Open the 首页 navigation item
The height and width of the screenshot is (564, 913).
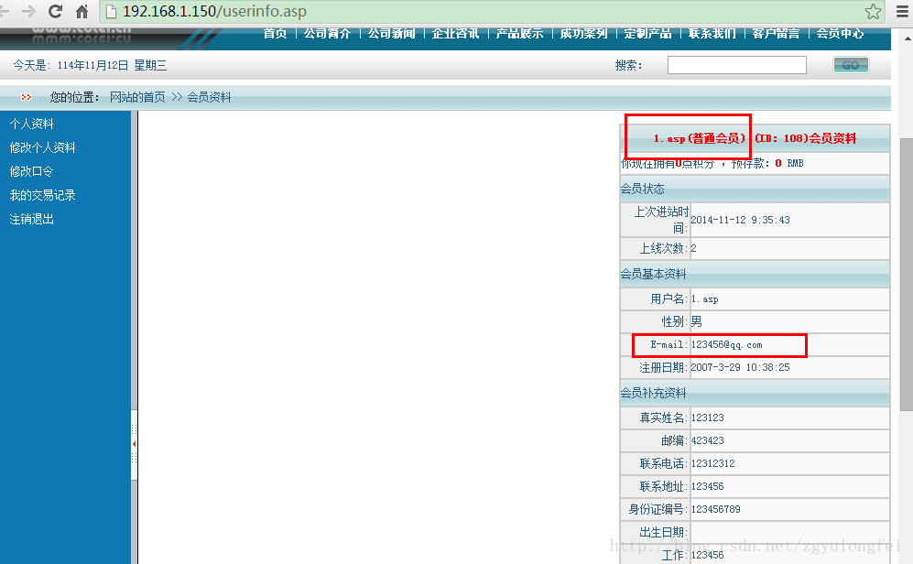point(275,33)
